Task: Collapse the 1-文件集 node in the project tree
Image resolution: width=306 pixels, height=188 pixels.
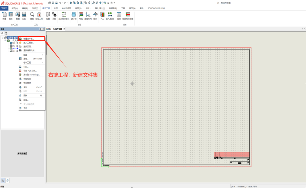Action: tap(5, 40)
